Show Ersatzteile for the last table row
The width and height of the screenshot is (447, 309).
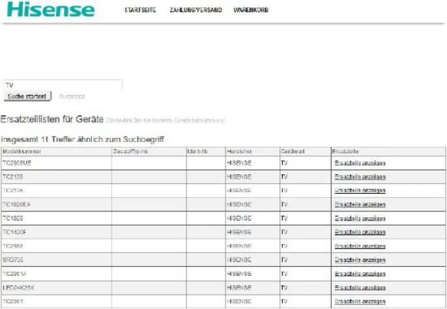(x=360, y=302)
